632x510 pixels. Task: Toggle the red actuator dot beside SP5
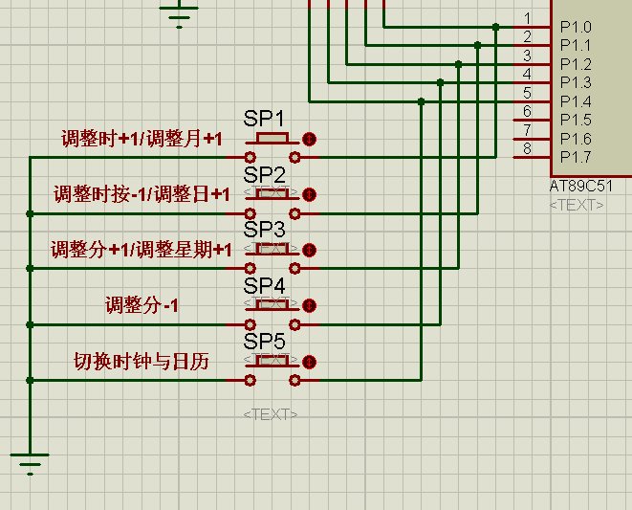pos(309,362)
